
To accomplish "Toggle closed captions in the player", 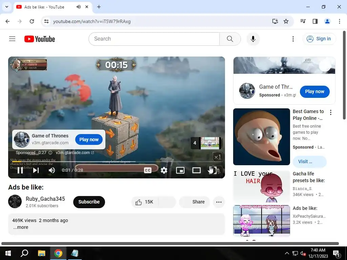I will point(148,170).
